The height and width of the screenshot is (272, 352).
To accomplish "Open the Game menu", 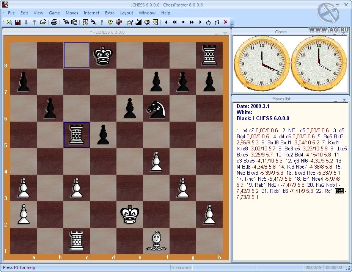I will pos(54,13).
